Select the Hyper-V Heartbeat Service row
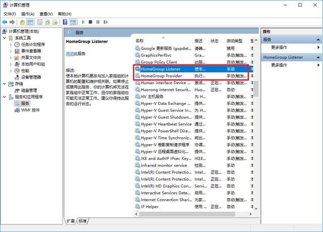 (x=194, y=124)
